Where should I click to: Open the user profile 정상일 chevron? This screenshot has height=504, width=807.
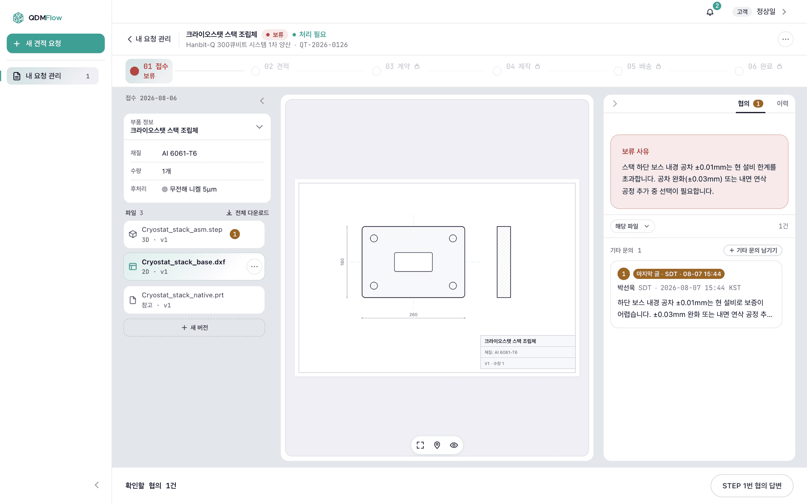784,12
